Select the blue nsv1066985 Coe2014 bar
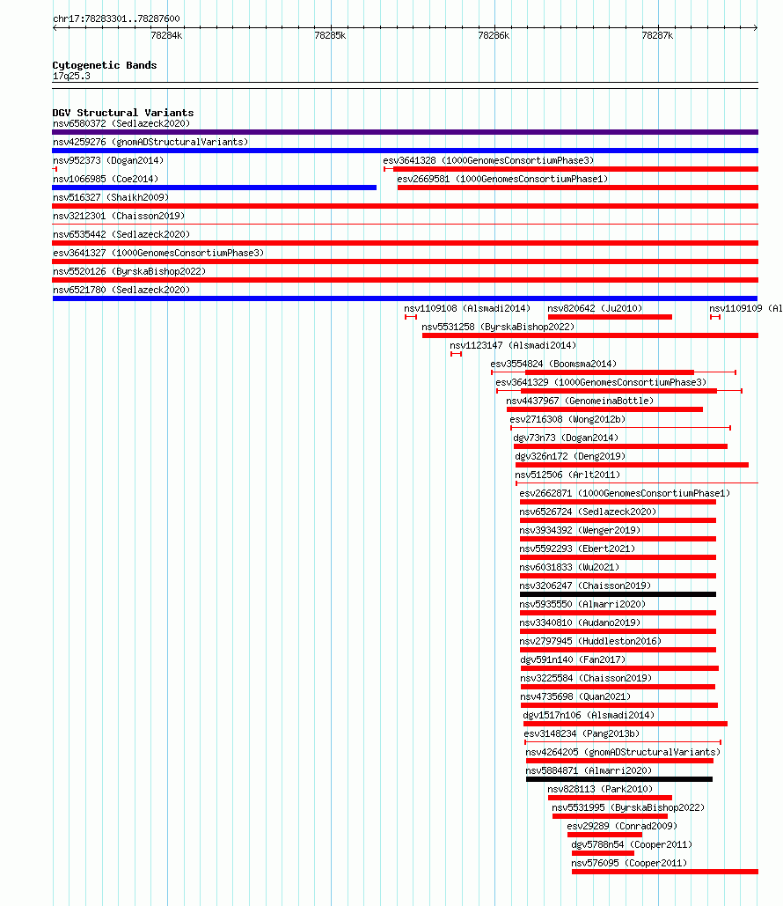 point(215,188)
